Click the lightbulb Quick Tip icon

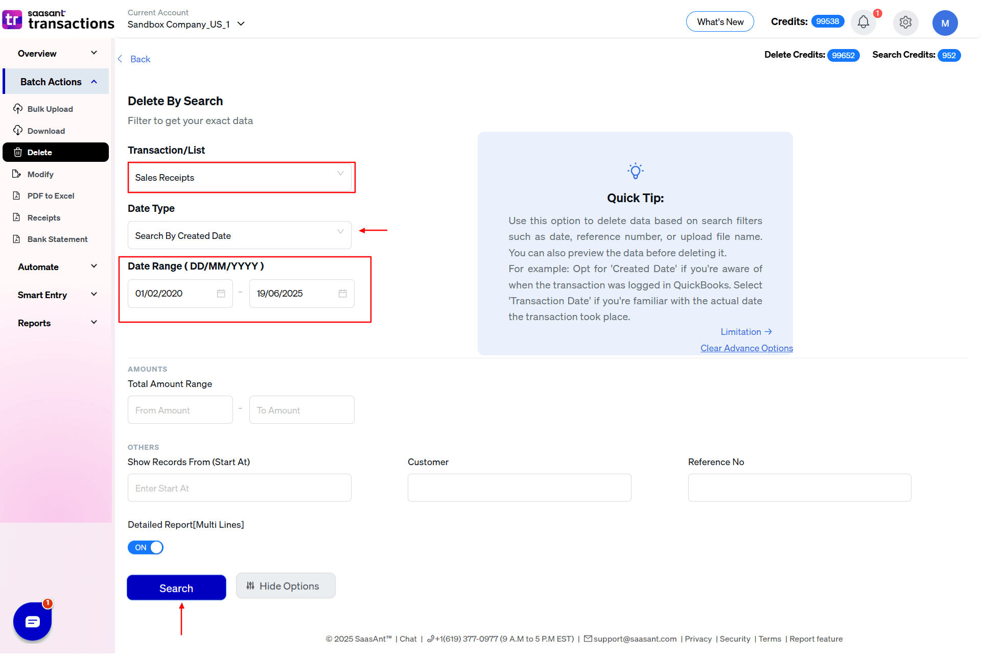(635, 171)
